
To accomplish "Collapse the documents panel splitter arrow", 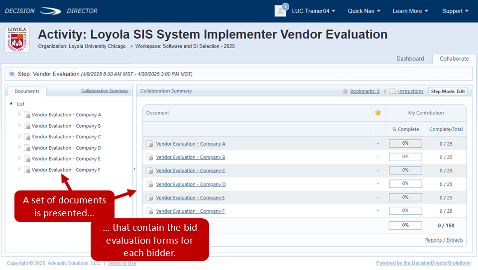I will (x=134, y=169).
